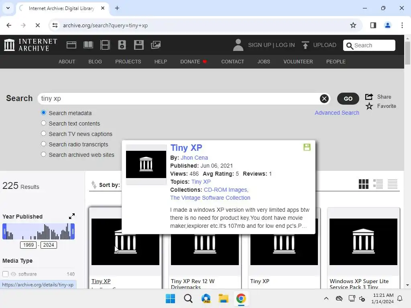
Task: Click the user avatar icon
Action: (238, 45)
